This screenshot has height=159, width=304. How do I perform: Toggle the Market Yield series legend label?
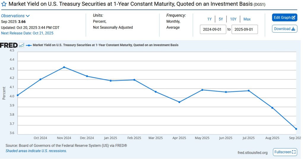105,45
